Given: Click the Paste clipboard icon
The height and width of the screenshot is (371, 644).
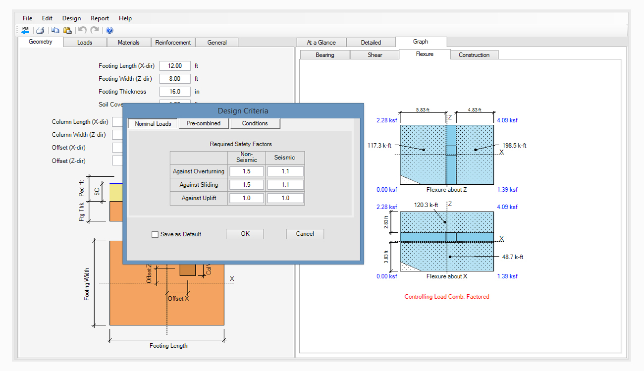Looking at the screenshot, I should click(x=67, y=30).
